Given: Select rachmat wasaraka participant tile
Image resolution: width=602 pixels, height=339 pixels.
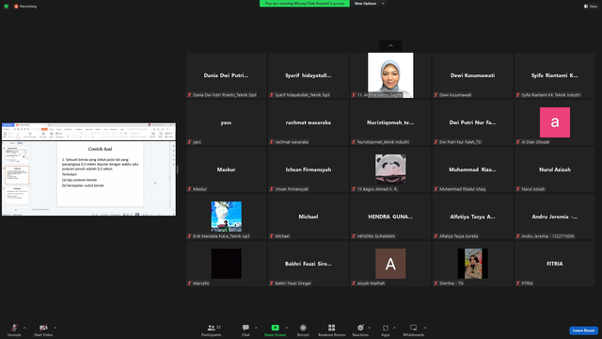Looking at the screenshot, I should coord(309,122).
